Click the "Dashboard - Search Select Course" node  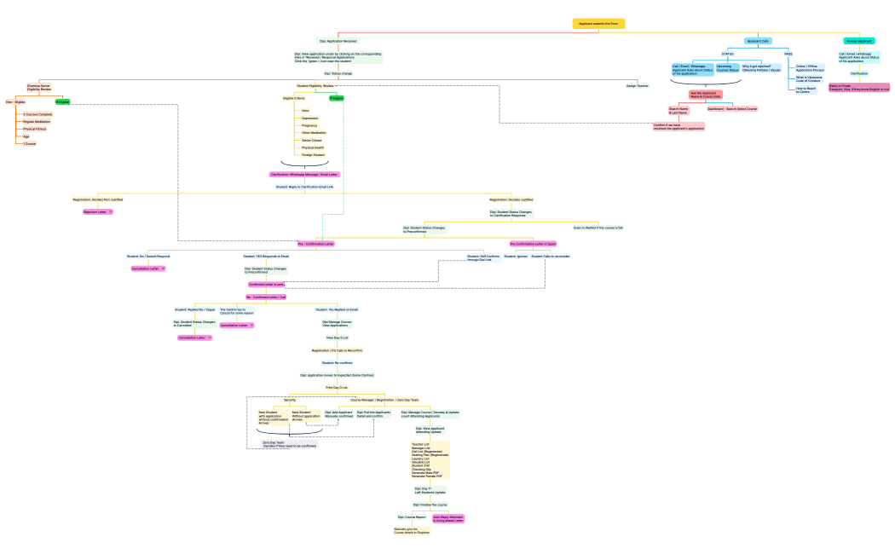(732, 108)
